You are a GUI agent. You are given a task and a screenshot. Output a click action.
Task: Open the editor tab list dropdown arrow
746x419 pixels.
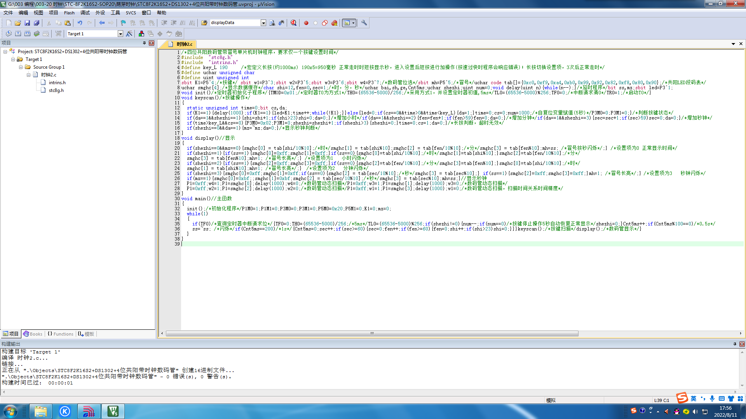pos(733,44)
